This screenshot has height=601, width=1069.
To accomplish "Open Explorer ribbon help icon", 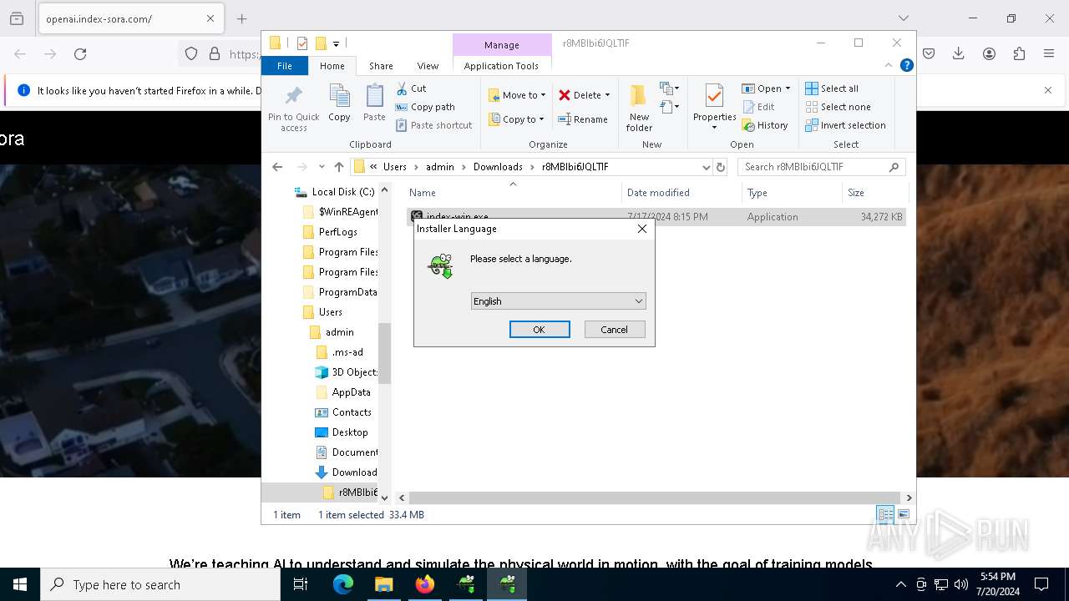I will pos(906,65).
